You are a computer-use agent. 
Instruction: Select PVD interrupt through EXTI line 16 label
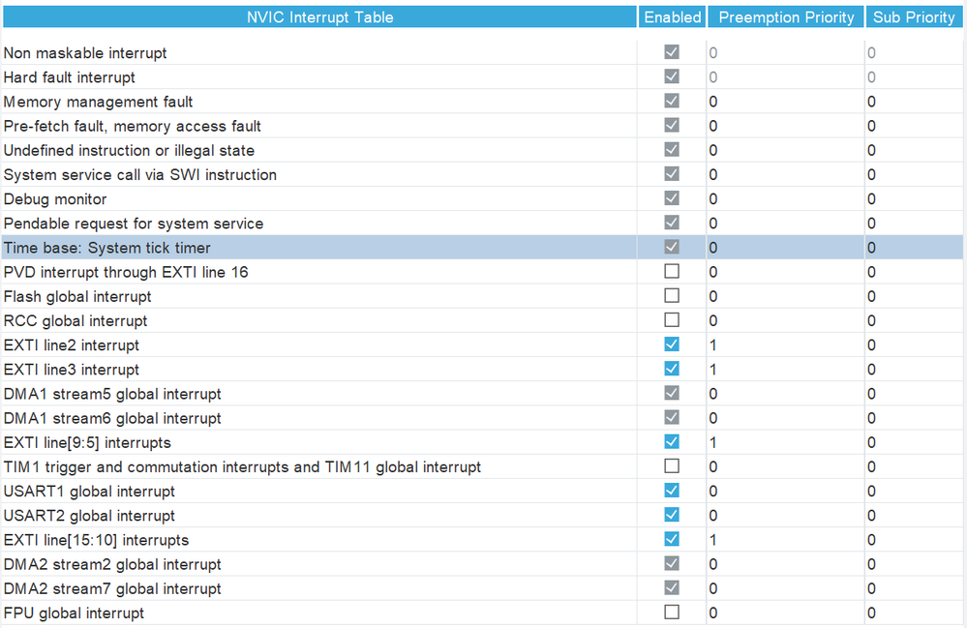pyautogui.click(x=126, y=273)
